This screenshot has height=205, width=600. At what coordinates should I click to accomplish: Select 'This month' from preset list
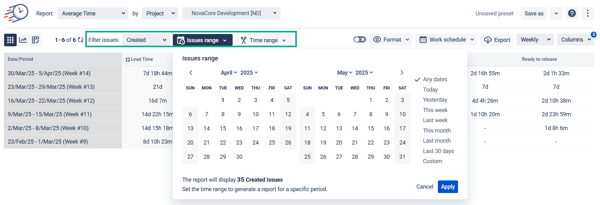437,131
